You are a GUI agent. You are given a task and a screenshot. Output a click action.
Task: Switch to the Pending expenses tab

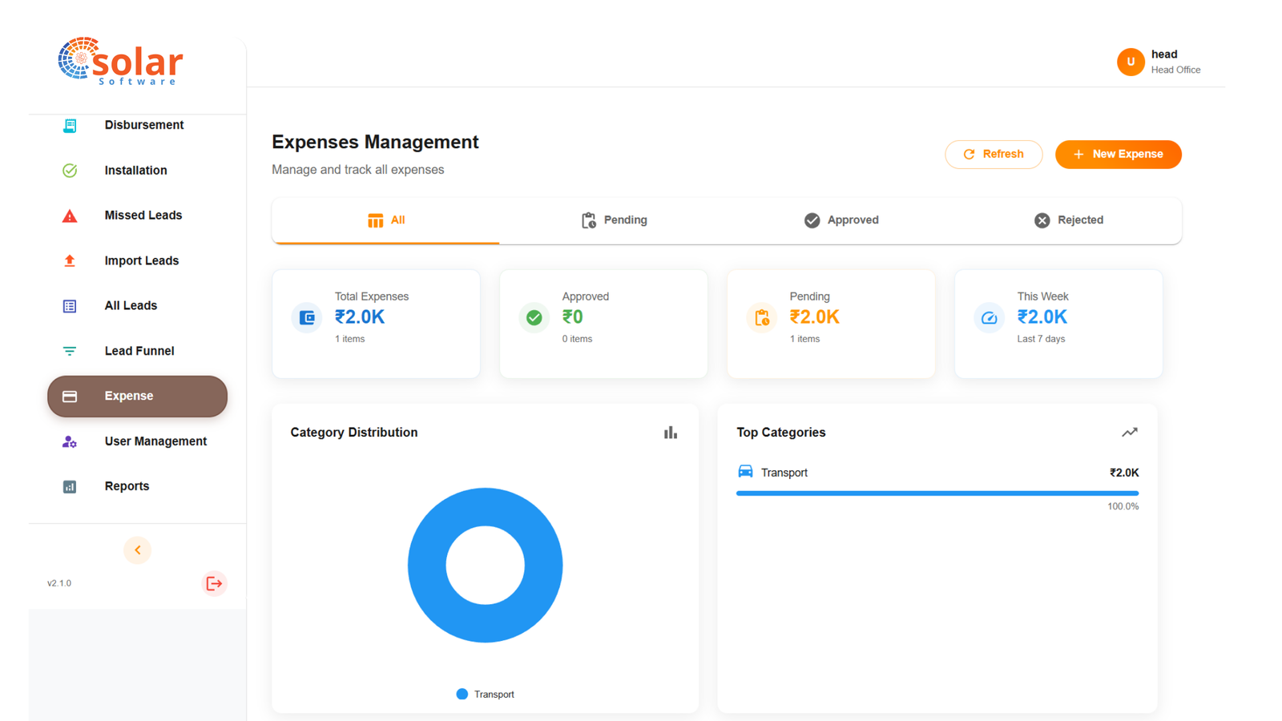coord(614,220)
